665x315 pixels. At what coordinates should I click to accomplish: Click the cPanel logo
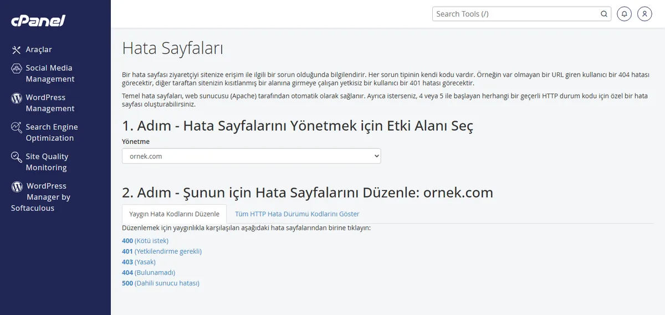38,21
